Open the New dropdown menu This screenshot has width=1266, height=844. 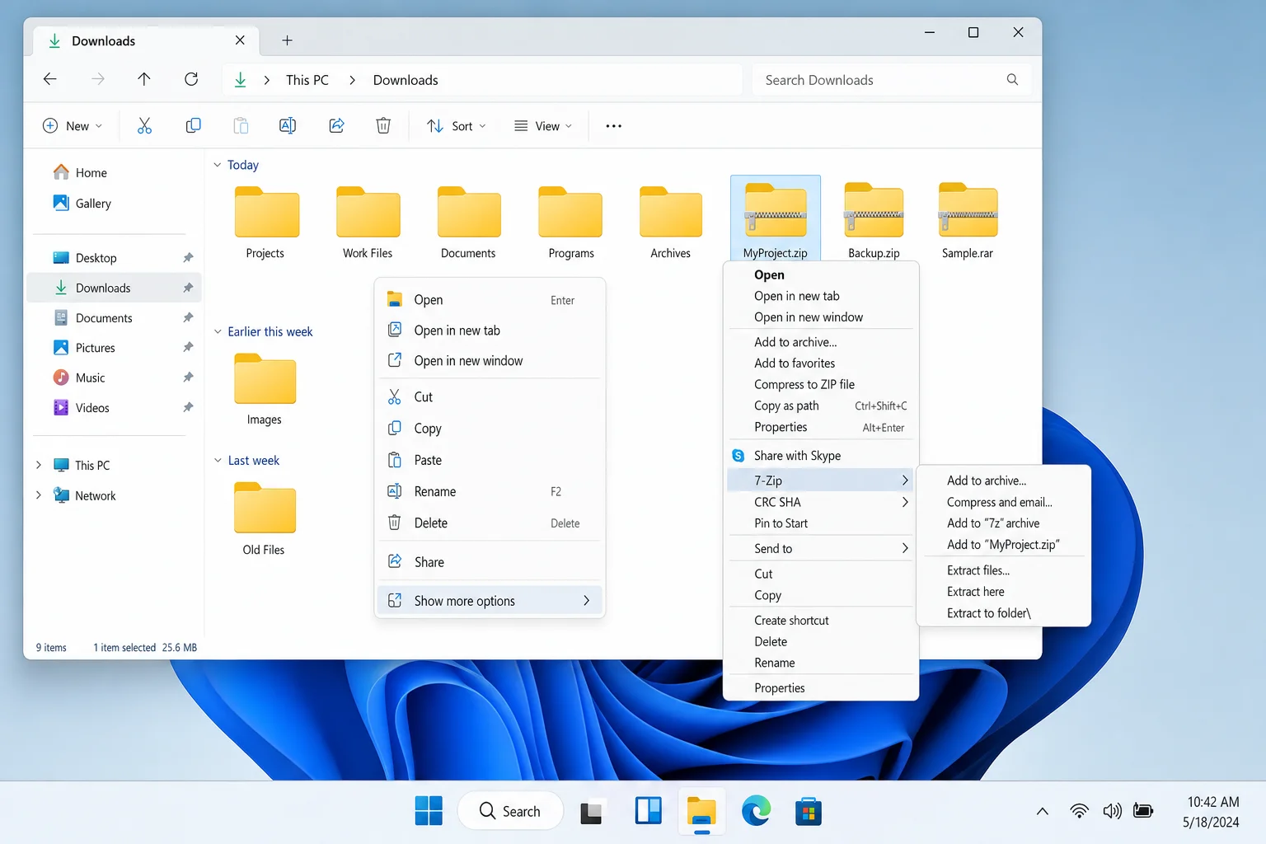[73, 126]
